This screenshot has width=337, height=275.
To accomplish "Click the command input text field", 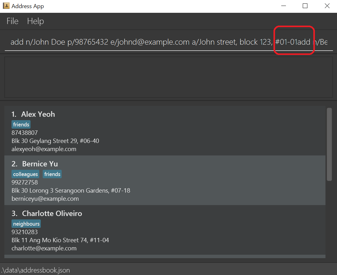I will pos(169,42).
